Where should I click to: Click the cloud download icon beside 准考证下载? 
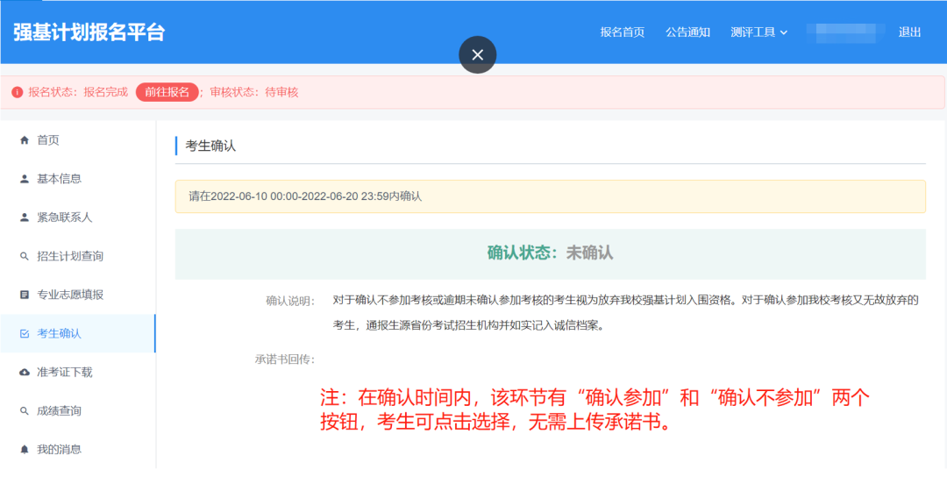coord(25,373)
